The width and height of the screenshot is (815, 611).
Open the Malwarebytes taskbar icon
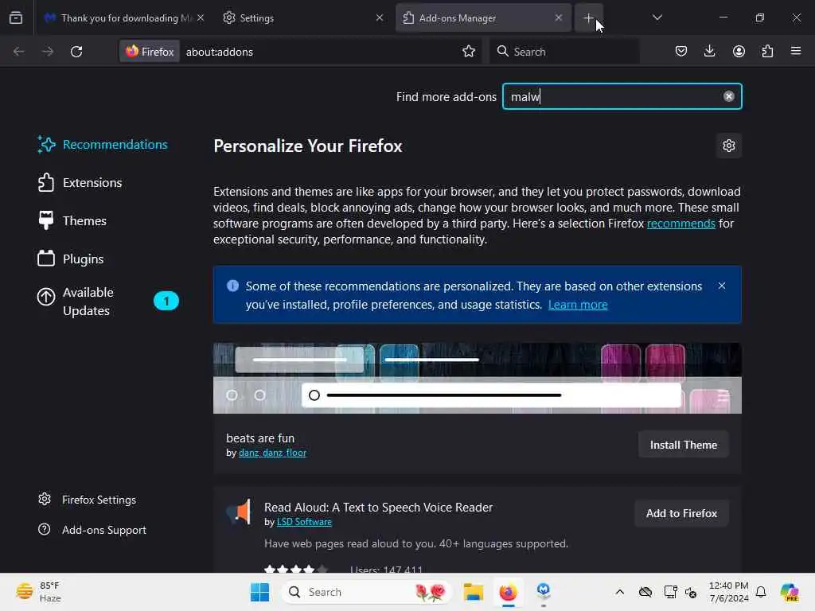click(x=543, y=592)
